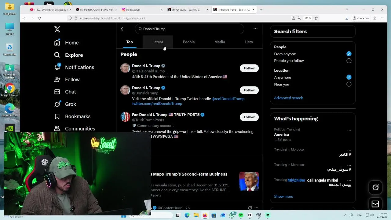Select Anywhere location radio option
The height and width of the screenshot is (220, 391).
tap(349, 77)
